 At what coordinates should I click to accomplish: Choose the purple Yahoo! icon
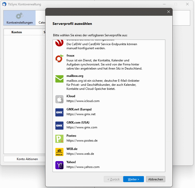coord(59,165)
